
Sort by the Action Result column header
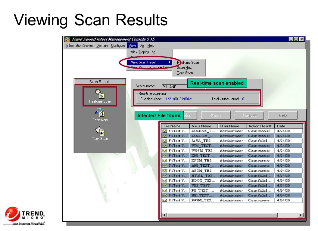[260, 126]
